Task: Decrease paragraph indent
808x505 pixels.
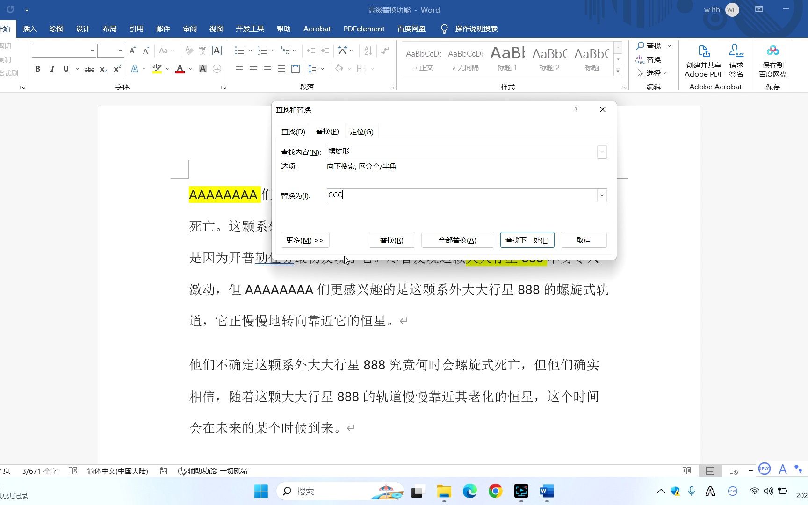Action: (x=310, y=50)
